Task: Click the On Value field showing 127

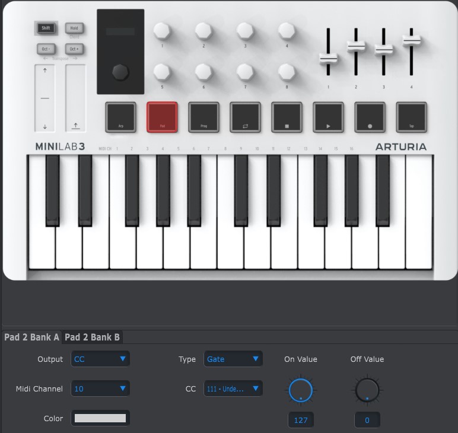Action: pyautogui.click(x=301, y=420)
